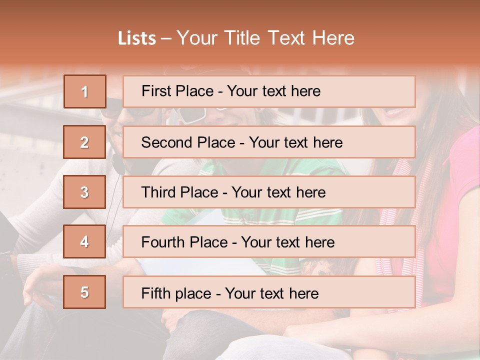Select the number 4 box
The image size is (480, 360).
pos(85,241)
